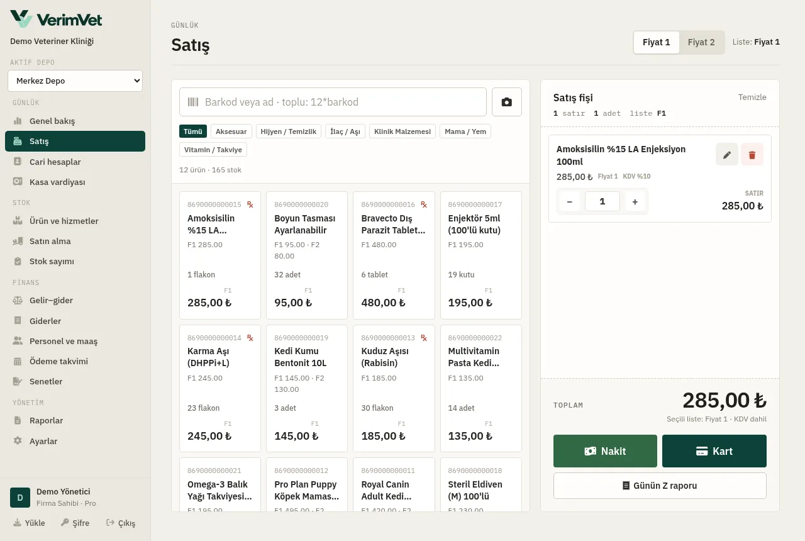Screen dimensions: 805x541
Task: Edit the Amoksisilin receipt line
Action: (727, 155)
